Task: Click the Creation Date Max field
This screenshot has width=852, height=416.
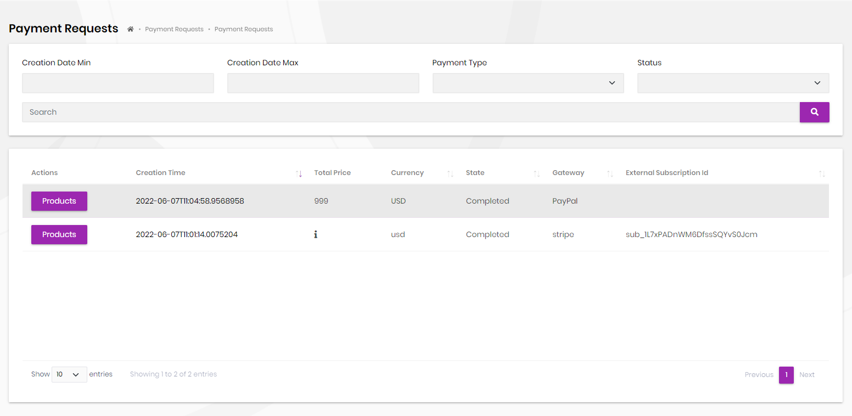Action: pyautogui.click(x=323, y=83)
